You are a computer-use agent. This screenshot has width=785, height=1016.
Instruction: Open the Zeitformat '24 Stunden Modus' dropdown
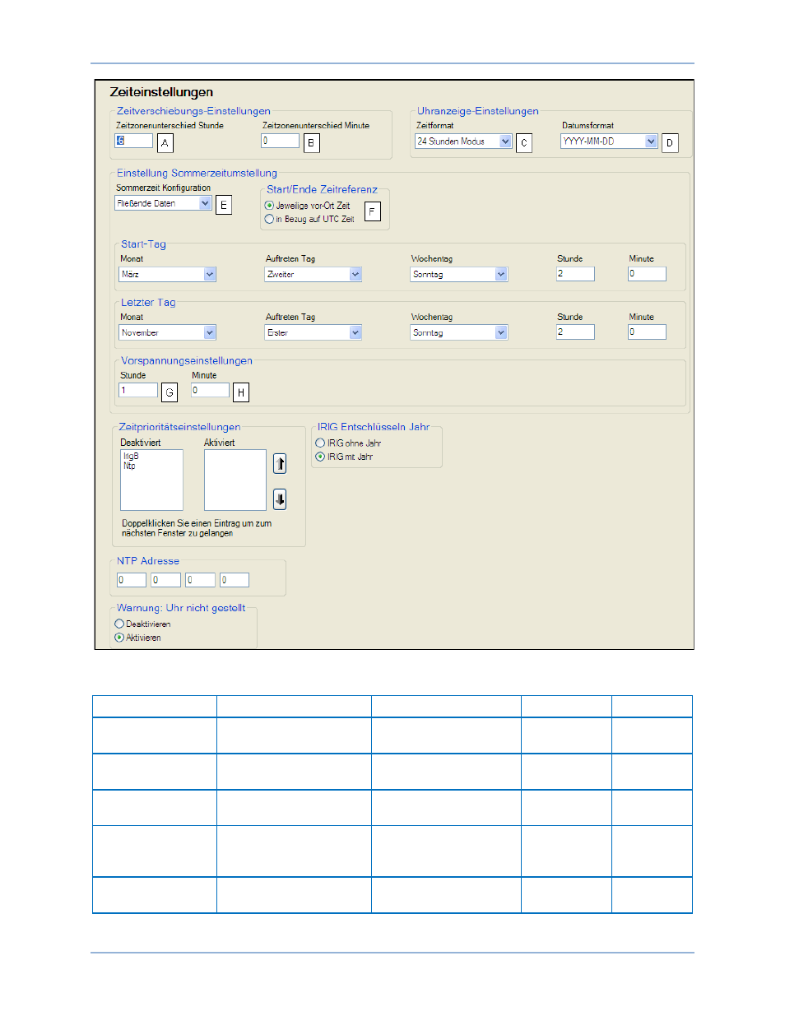463,141
